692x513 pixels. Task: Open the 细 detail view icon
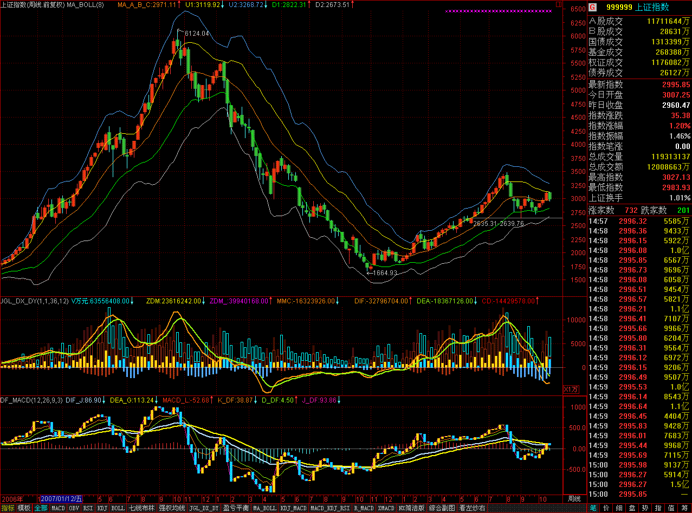[x=619, y=508]
